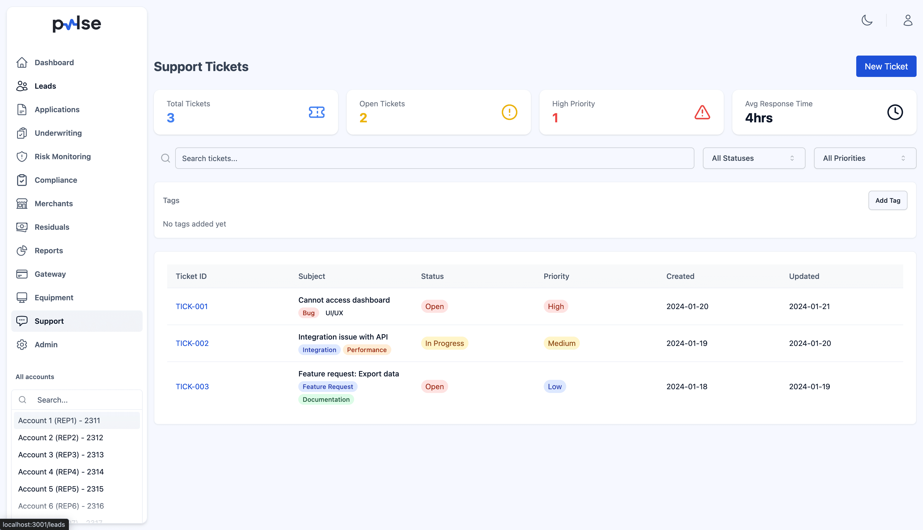The height and width of the screenshot is (530, 923).
Task: Focus the accounts Search box
Action: (x=84, y=400)
